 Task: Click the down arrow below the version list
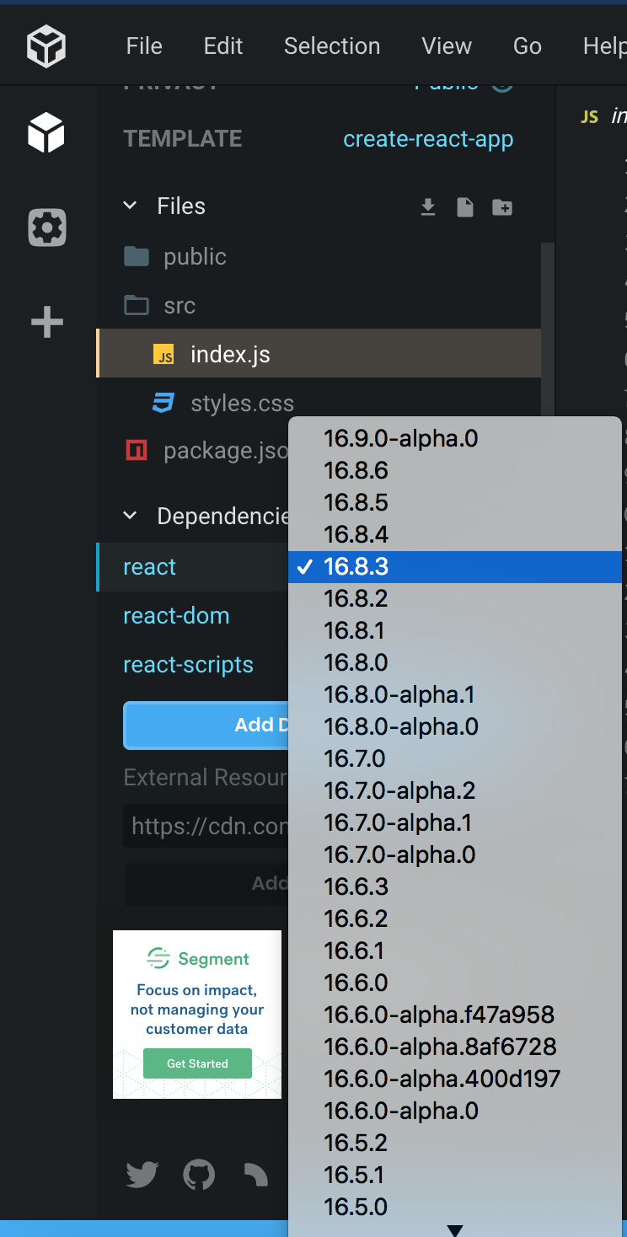pyautogui.click(x=455, y=1231)
